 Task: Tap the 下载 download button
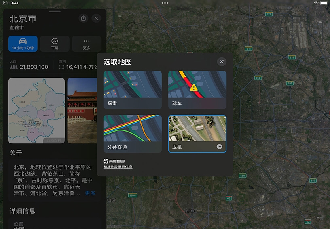coord(55,44)
